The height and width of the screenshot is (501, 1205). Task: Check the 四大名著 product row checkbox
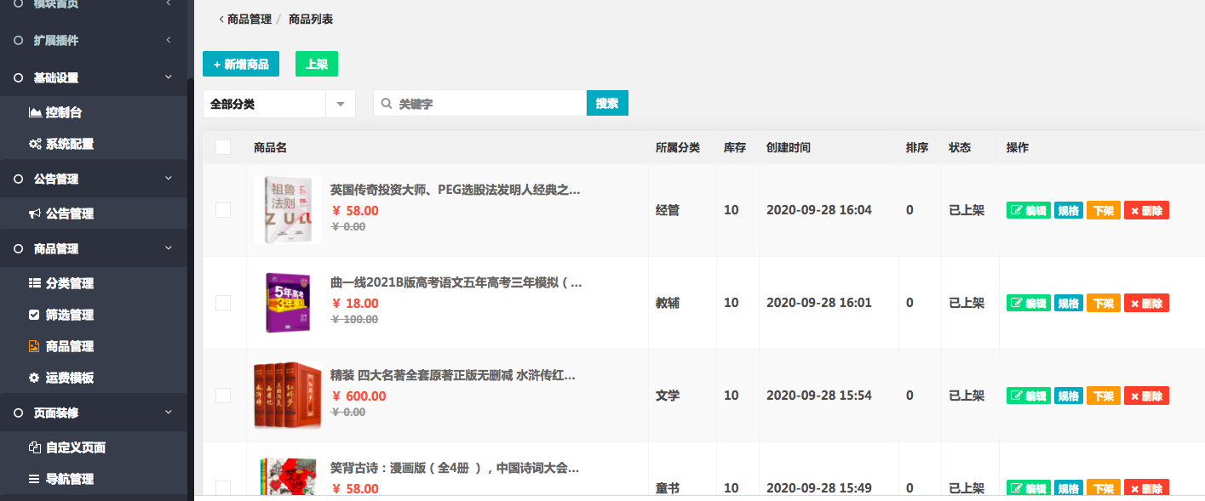coord(223,396)
